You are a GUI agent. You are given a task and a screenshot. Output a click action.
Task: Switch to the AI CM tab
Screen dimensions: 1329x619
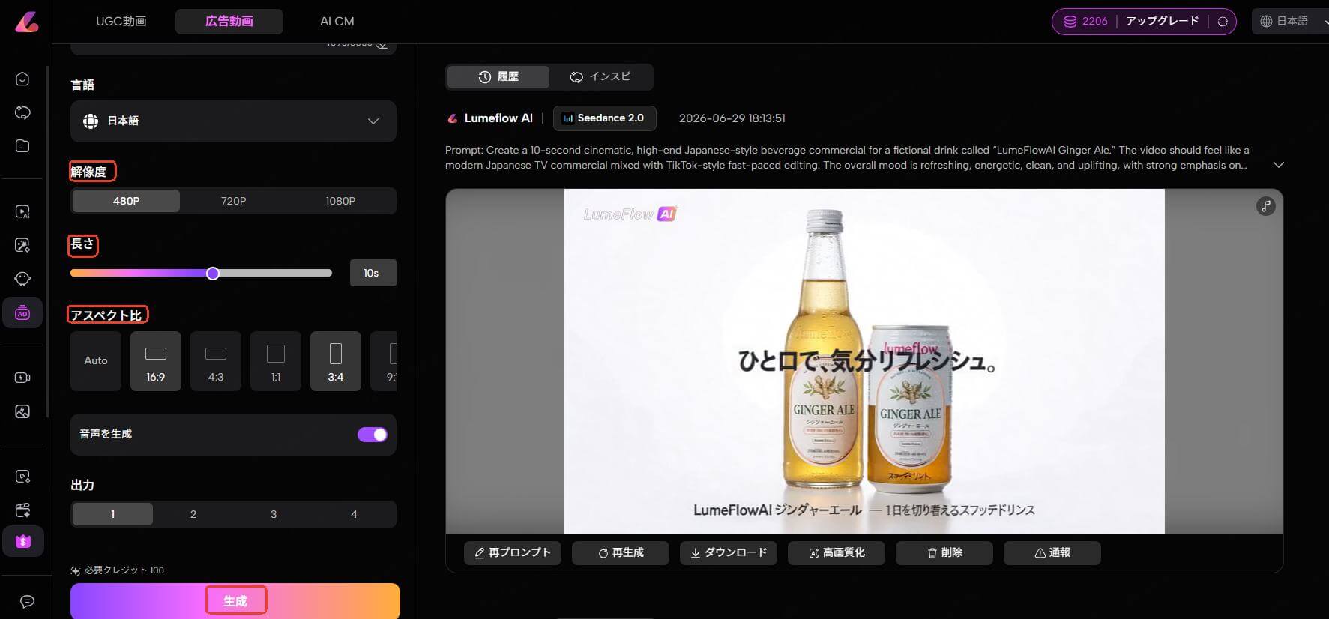pos(337,22)
